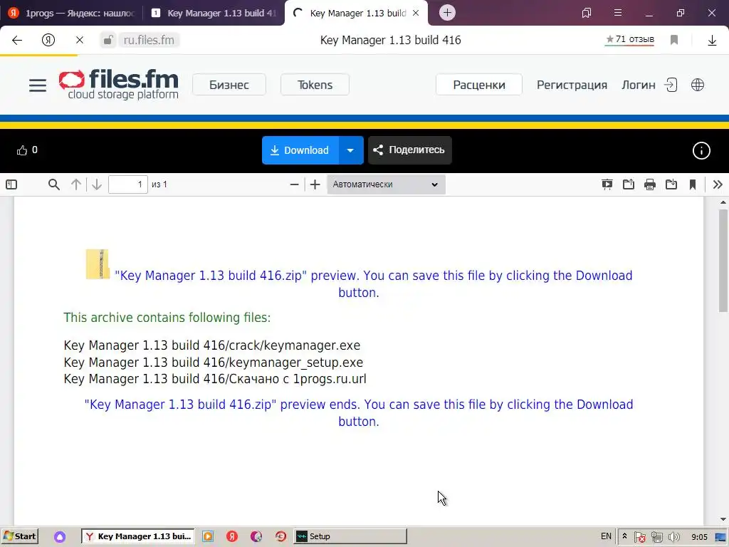Image resolution: width=729 pixels, height=547 pixels.
Task: Open the Бизнес page
Action: (229, 85)
